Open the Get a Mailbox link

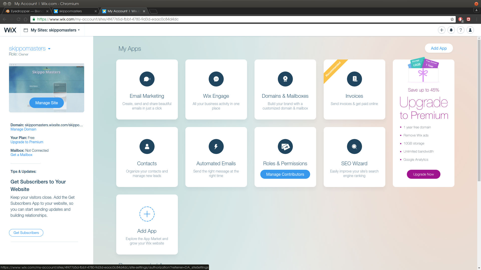pyautogui.click(x=21, y=155)
